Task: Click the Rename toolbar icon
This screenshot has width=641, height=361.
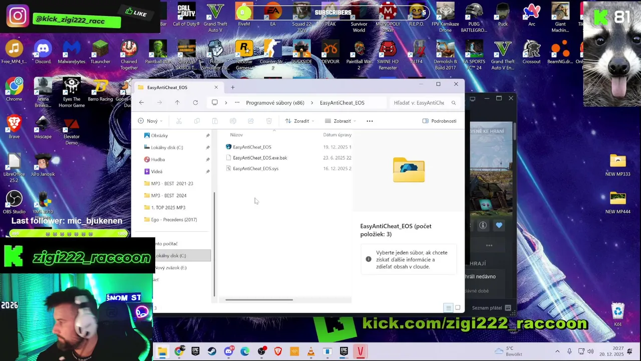Action: (x=233, y=121)
